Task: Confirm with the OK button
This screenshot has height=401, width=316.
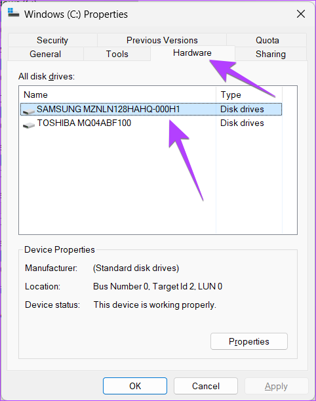Action: point(135,386)
